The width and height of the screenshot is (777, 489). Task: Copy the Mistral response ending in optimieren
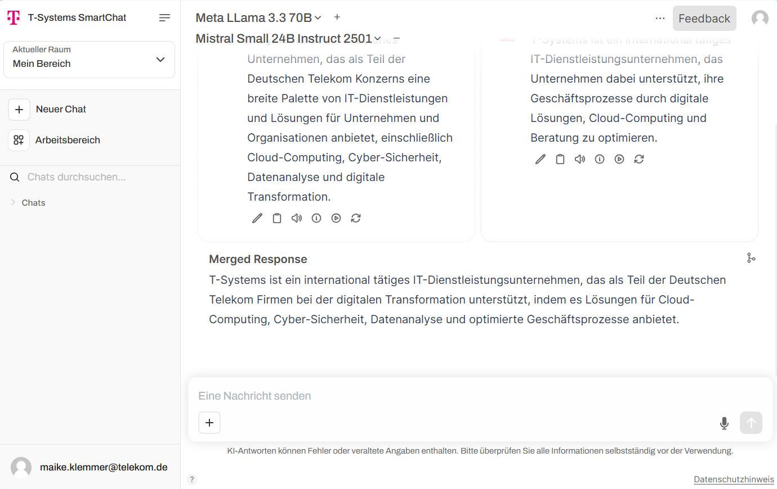point(560,159)
